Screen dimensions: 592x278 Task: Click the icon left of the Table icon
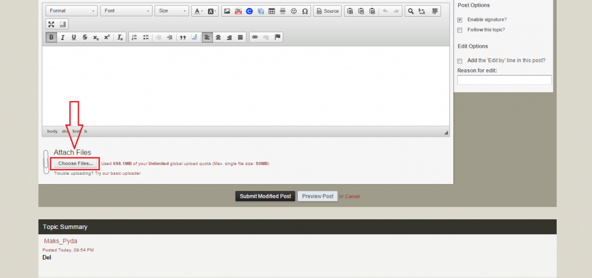click(261, 11)
